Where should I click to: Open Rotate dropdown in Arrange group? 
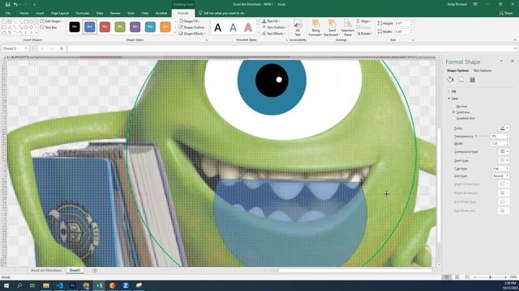(x=364, y=34)
